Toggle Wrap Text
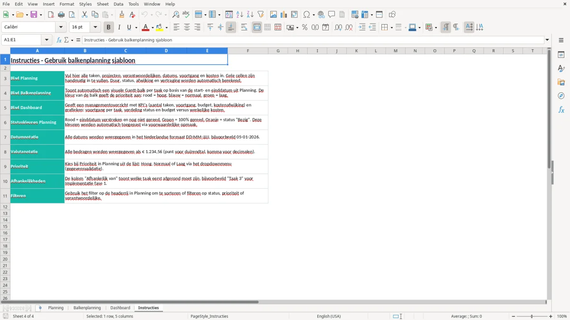The height and width of the screenshot is (320, 570). click(x=244, y=27)
